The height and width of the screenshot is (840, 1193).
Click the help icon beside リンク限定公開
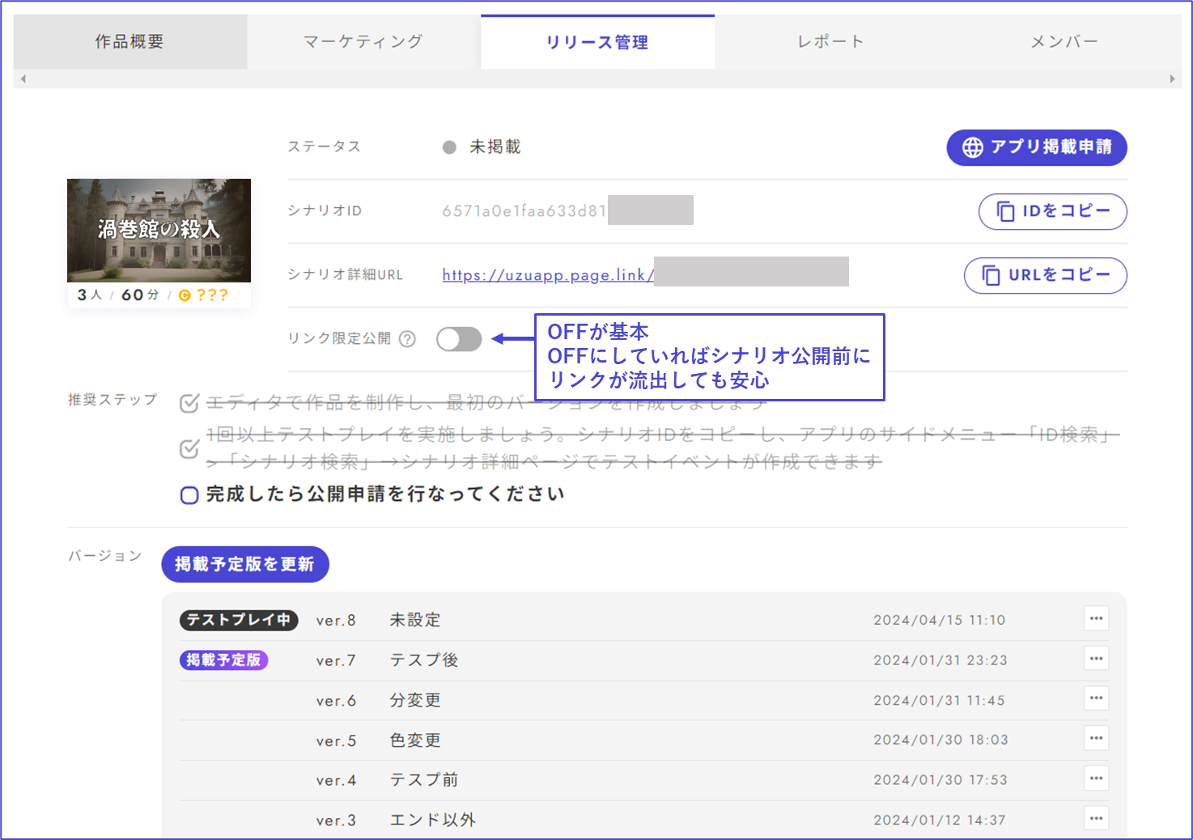408,339
